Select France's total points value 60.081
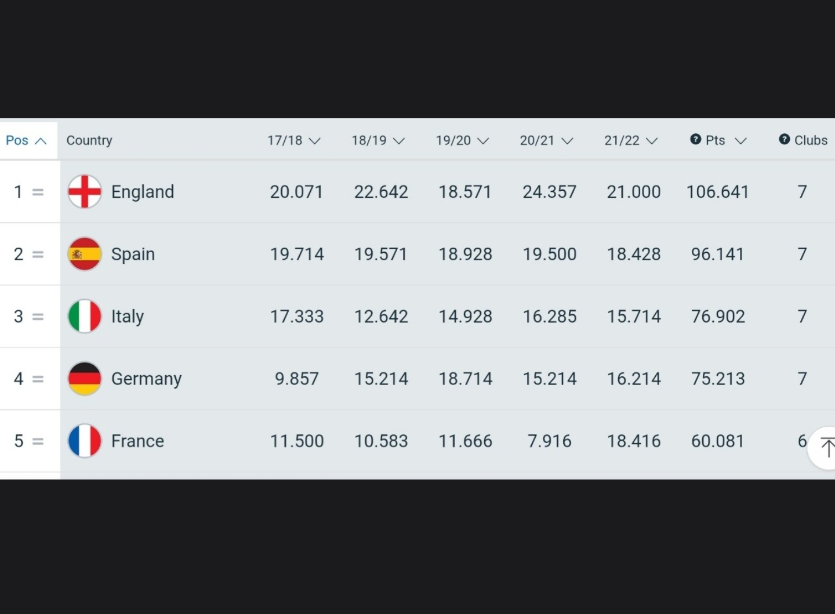The height and width of the screenshot is (614, 835). 717,441
